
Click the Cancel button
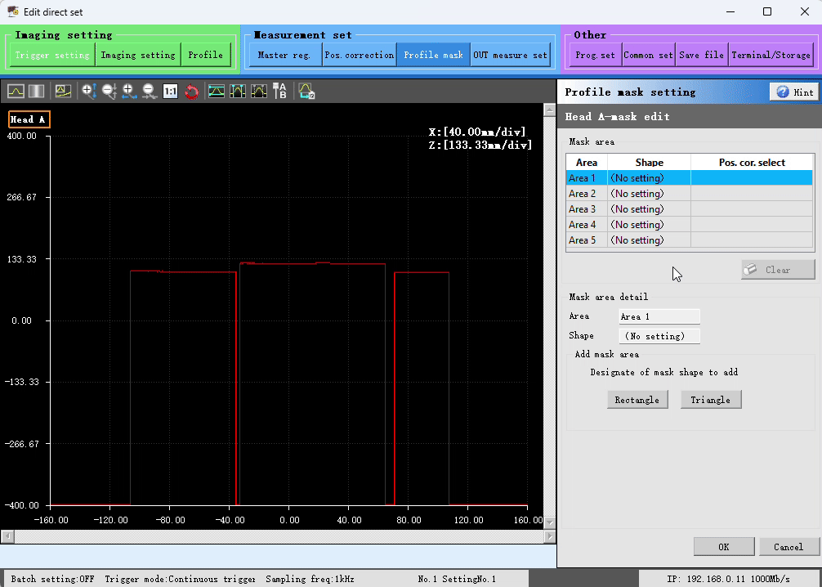point(788,547)
